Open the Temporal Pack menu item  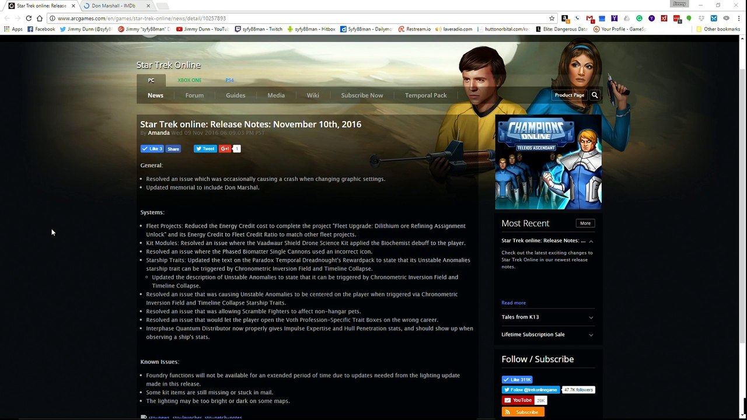pyautogui.click(x=426, y=95)
